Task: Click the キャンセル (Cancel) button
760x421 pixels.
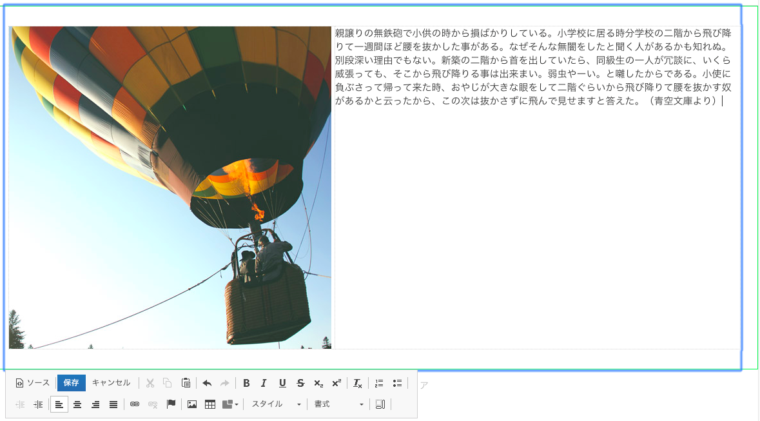Action: pyautogui.click(x=111, y=383)
